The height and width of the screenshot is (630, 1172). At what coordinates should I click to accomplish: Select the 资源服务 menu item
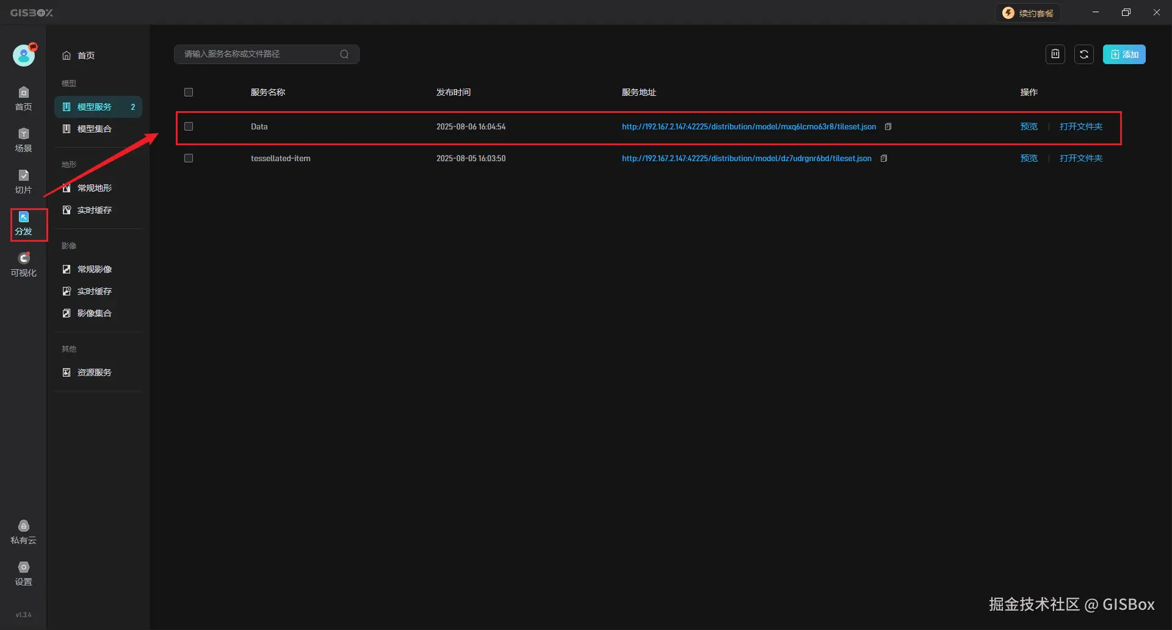click(98, 372)
